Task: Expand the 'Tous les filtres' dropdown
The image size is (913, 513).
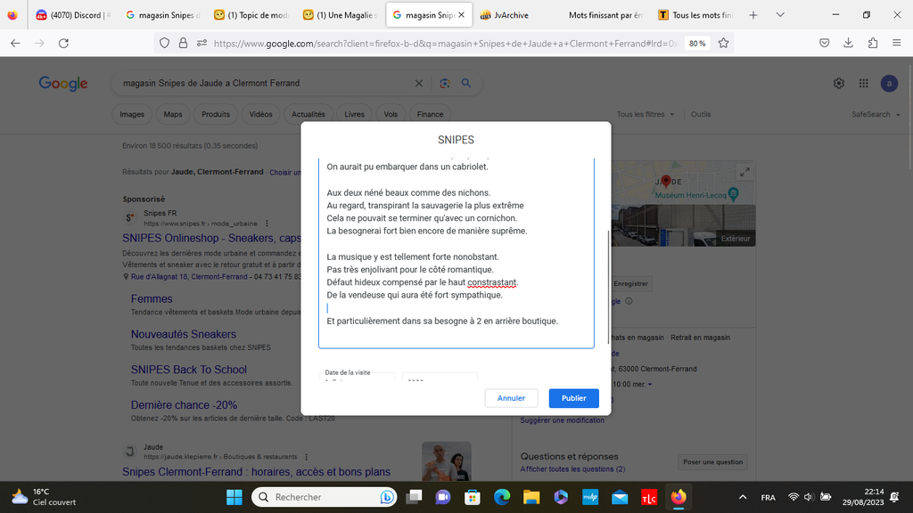Action: pyautogui.click(x=646, y=115)
